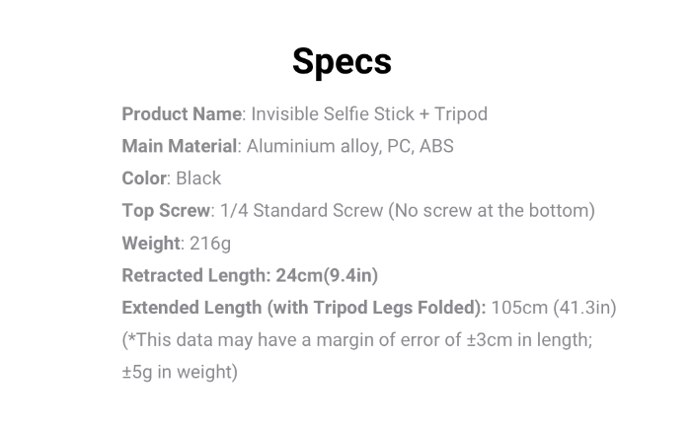The height and width of the screenshot is (429, 691).
Task: Click the 24cm(9.4in) value
Action: click(x=327, y=276)
